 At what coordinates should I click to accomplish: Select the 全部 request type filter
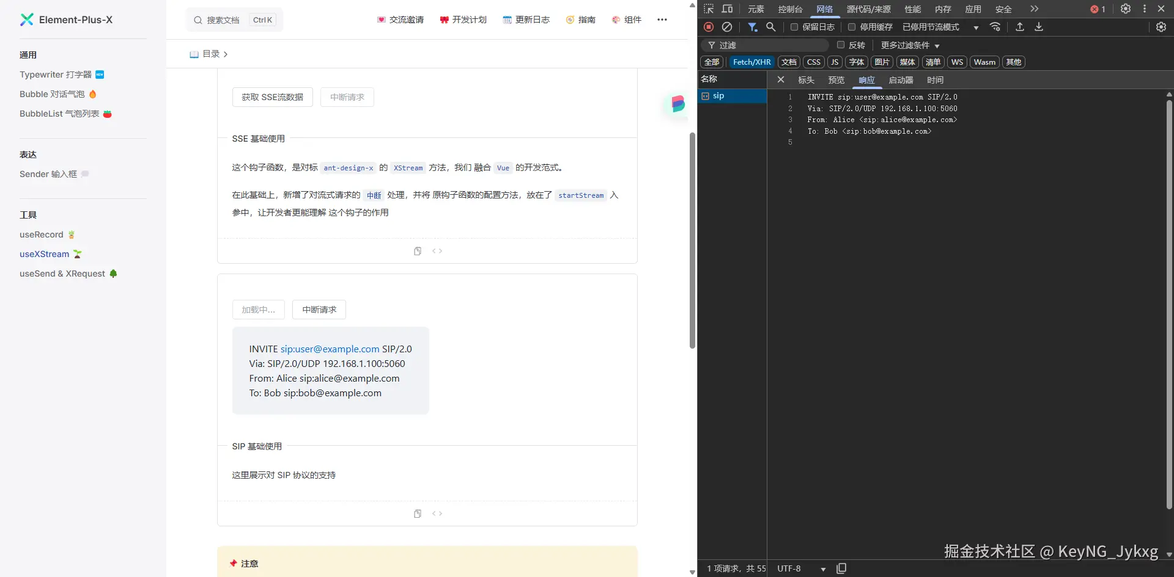point(712,62)
